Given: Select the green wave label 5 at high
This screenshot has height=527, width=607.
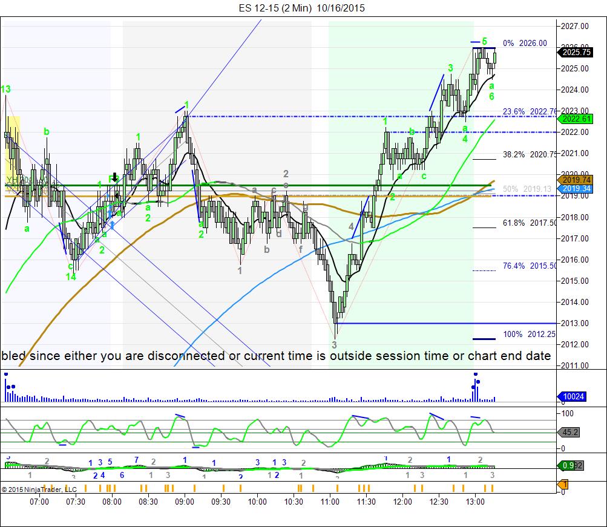Looking at the screenshot, I should point(484,41).
